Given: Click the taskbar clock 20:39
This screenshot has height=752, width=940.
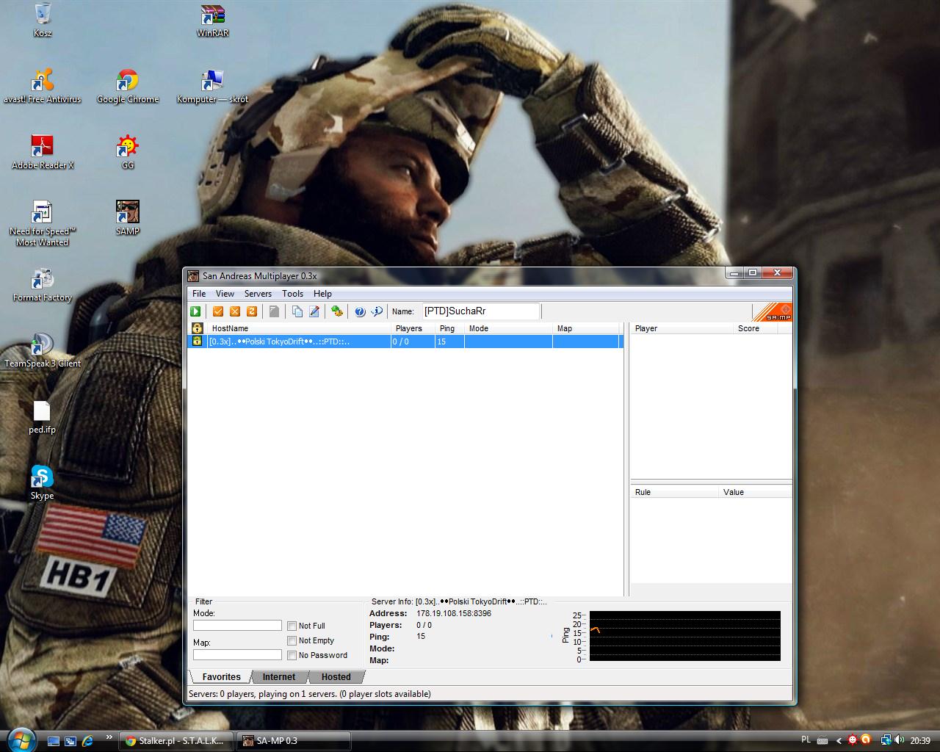Looking at the screenshot, I should coord(920,741).
